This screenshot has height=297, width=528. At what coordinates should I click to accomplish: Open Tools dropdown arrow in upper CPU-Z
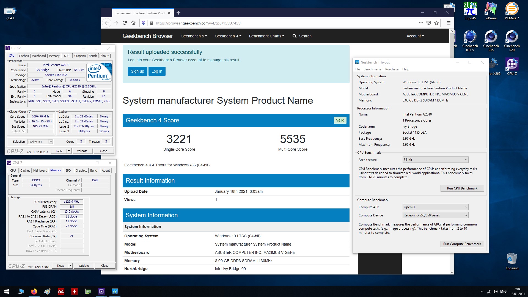[69, 151]
